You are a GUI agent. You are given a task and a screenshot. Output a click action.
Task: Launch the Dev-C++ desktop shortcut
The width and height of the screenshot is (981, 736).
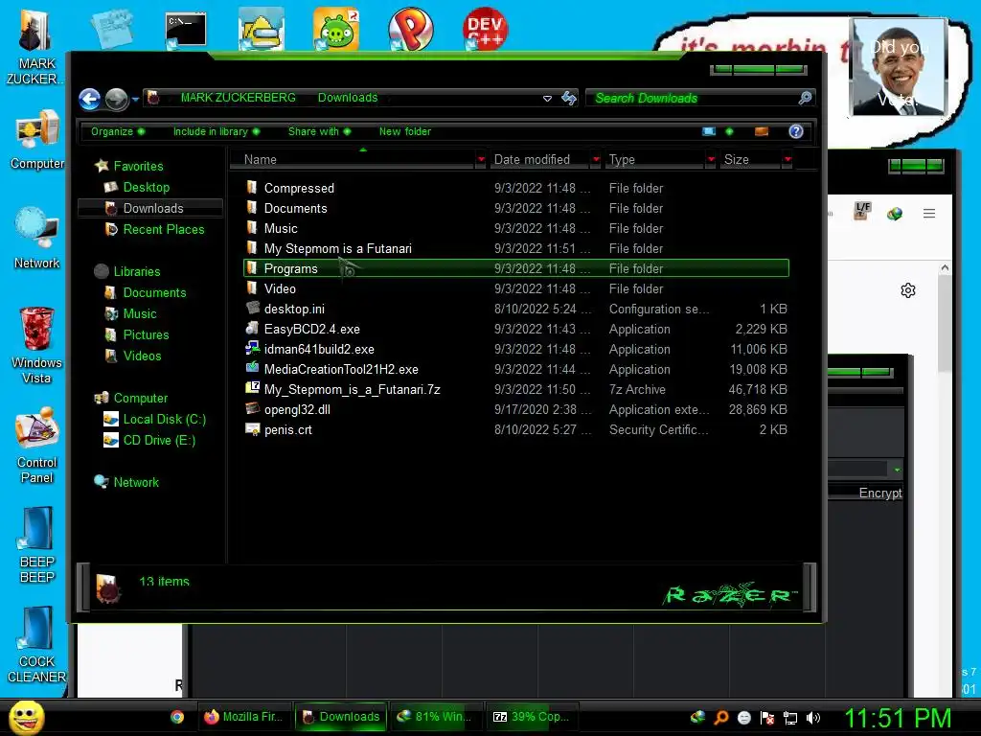click(486, 28)
